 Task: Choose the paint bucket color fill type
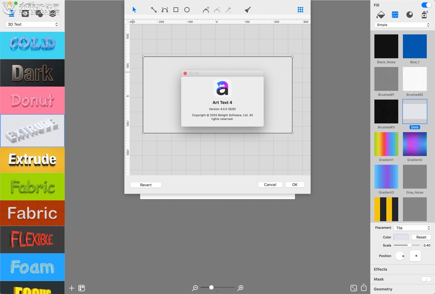[381, 15]
